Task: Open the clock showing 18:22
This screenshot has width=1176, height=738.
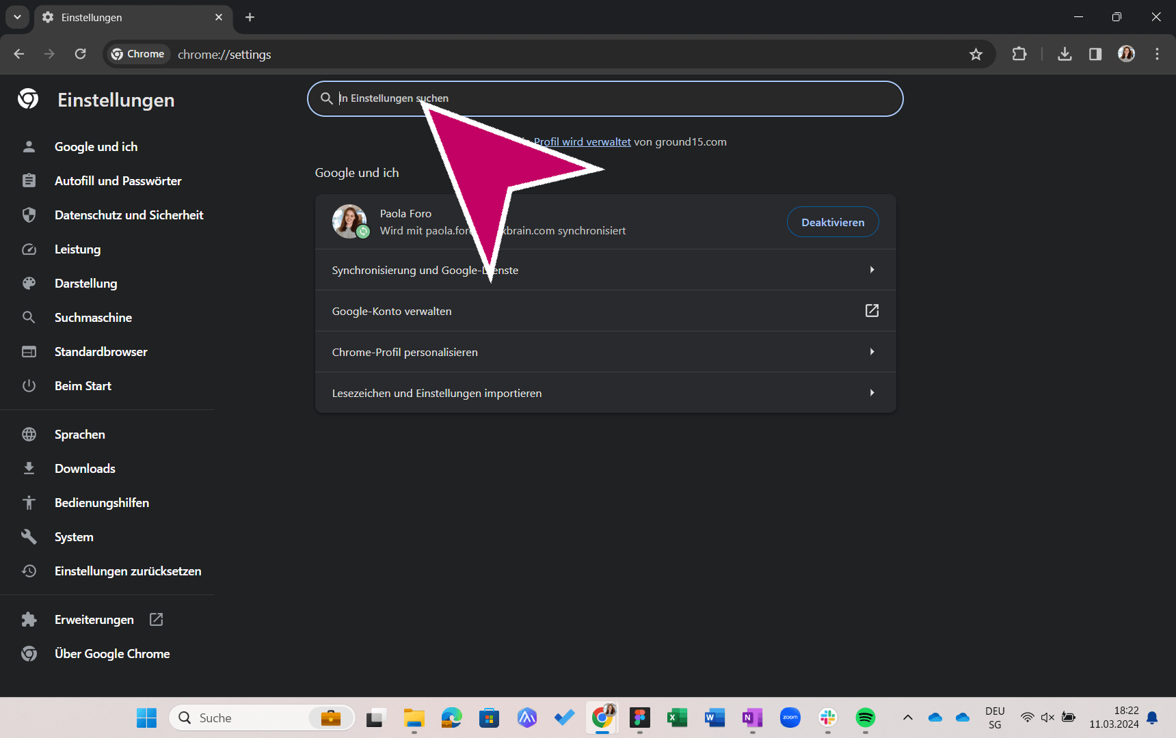Action: click(1114, 717)
